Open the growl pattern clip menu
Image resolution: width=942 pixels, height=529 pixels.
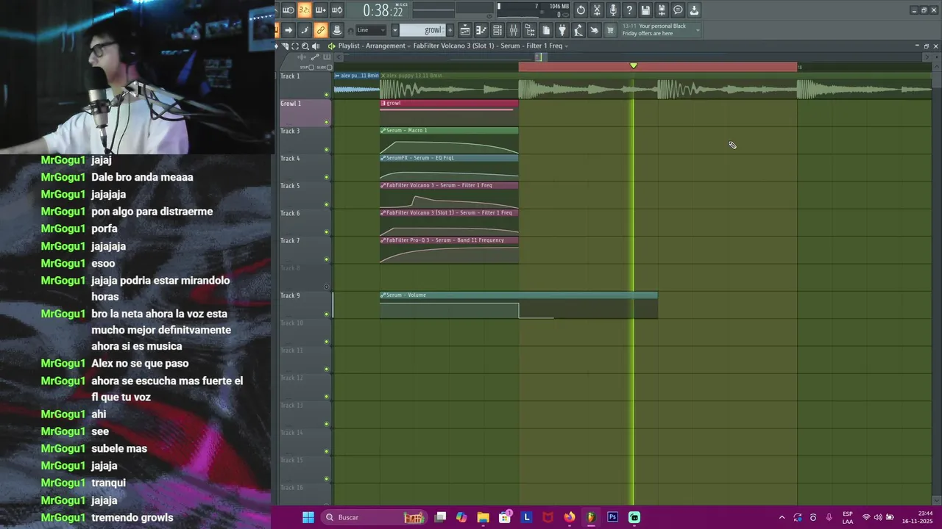[383, 104]
